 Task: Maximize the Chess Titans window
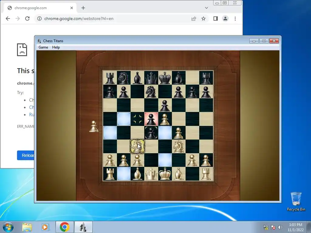pos(264,41)
